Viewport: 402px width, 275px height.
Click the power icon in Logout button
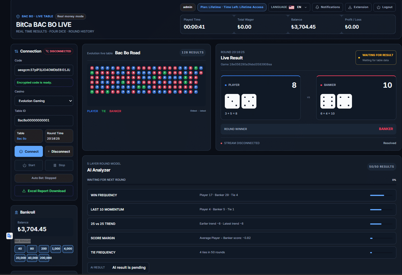(378, 7)
